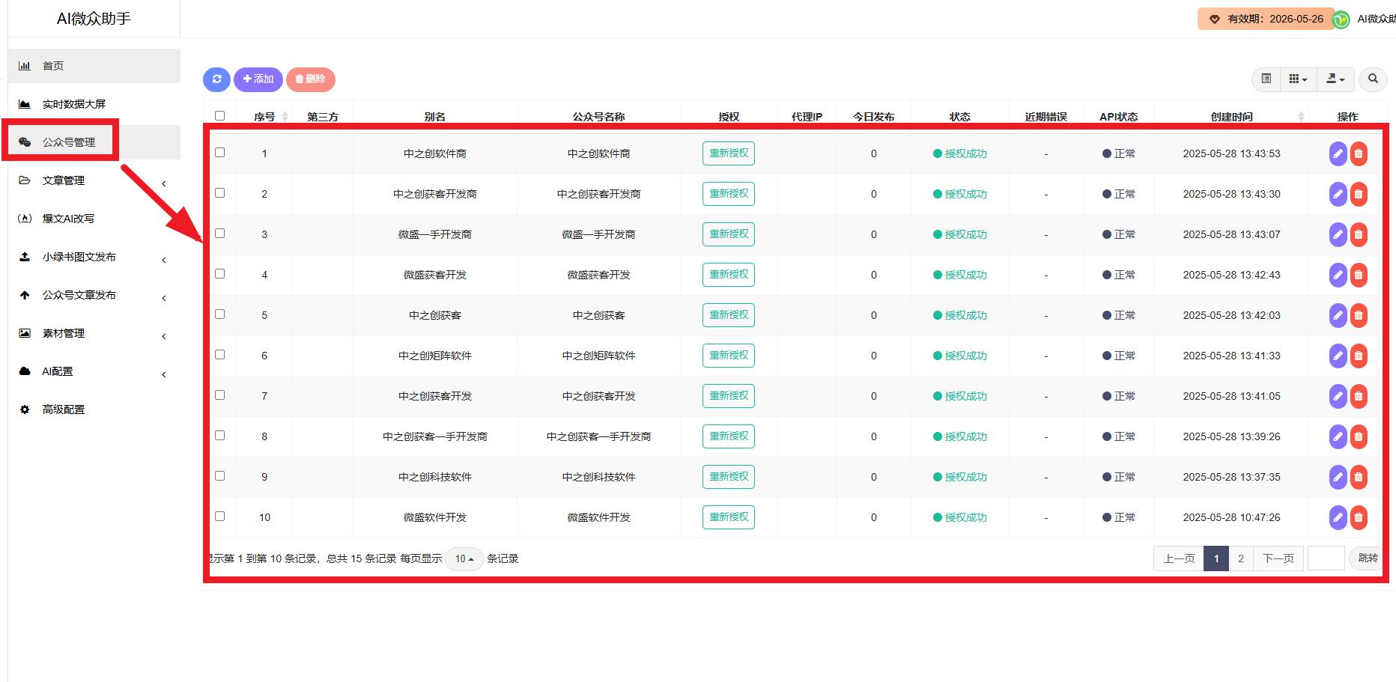Click the search magnifier icon
The height and width of the screenshot is (682, 1396).
tap(1373, 79)
